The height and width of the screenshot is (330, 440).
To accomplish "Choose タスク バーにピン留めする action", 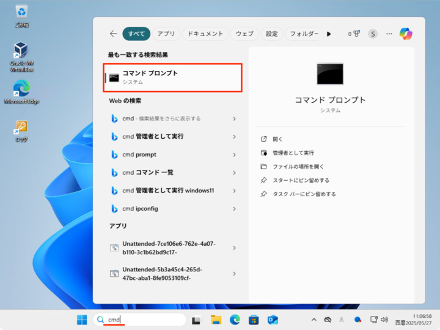I will click(304, 194).
